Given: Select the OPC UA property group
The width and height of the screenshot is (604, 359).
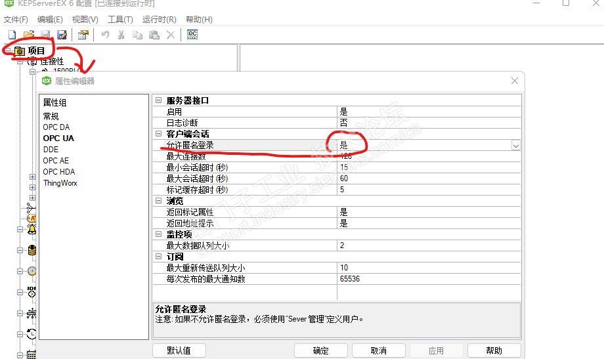Looking at the screenshot, I should [x=58, y=138].
